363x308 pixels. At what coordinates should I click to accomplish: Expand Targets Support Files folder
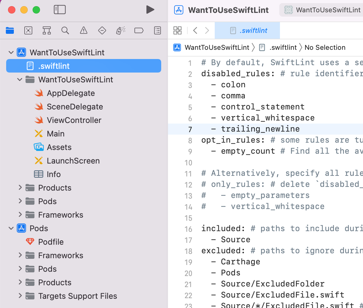tap(20, 296)
